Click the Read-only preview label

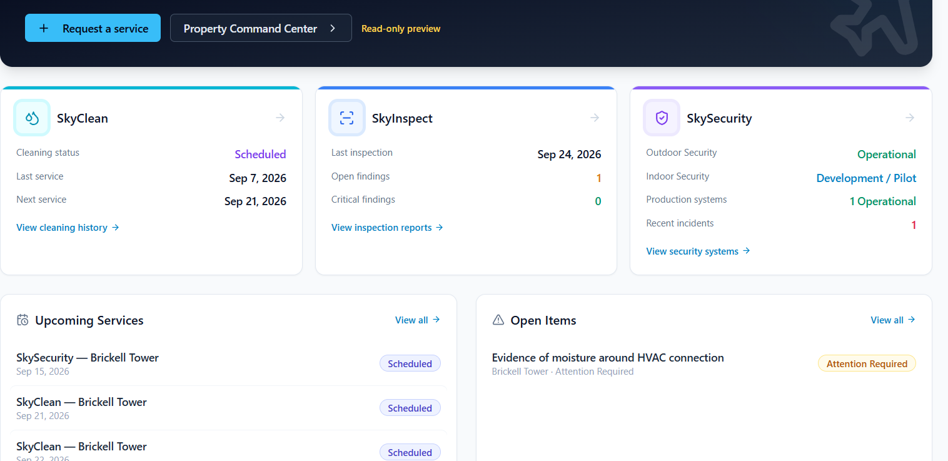click(x=401, y=29)
